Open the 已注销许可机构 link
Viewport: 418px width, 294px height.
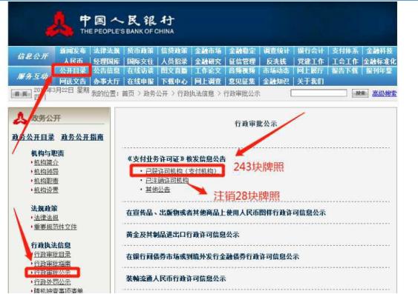pos(167,181)
